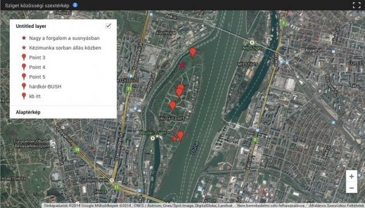The image size is (365, 208).
Task: Select the red pin icon beside Point 3
Action: 24,58
